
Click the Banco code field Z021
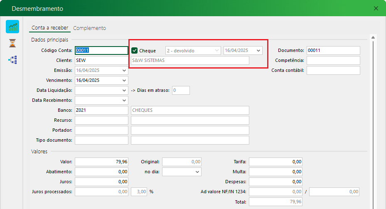pyautogui.click(x=101, y=110)
